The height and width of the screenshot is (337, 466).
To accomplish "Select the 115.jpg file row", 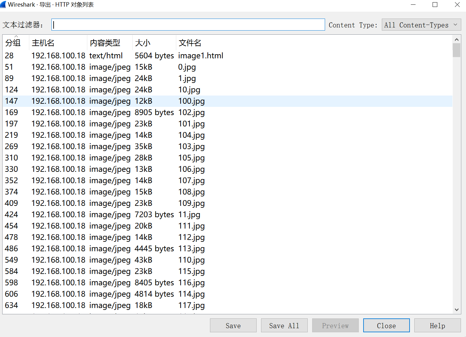I will pyautogui.click(x=228, y=271).
